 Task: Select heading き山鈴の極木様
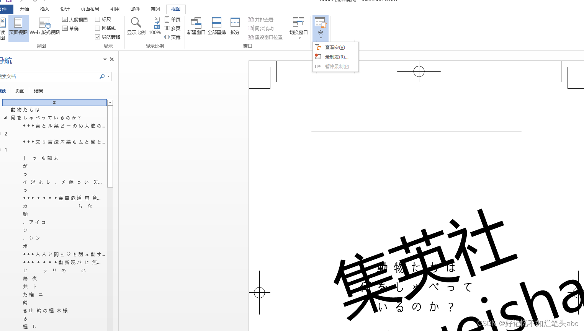coord(45,311)
